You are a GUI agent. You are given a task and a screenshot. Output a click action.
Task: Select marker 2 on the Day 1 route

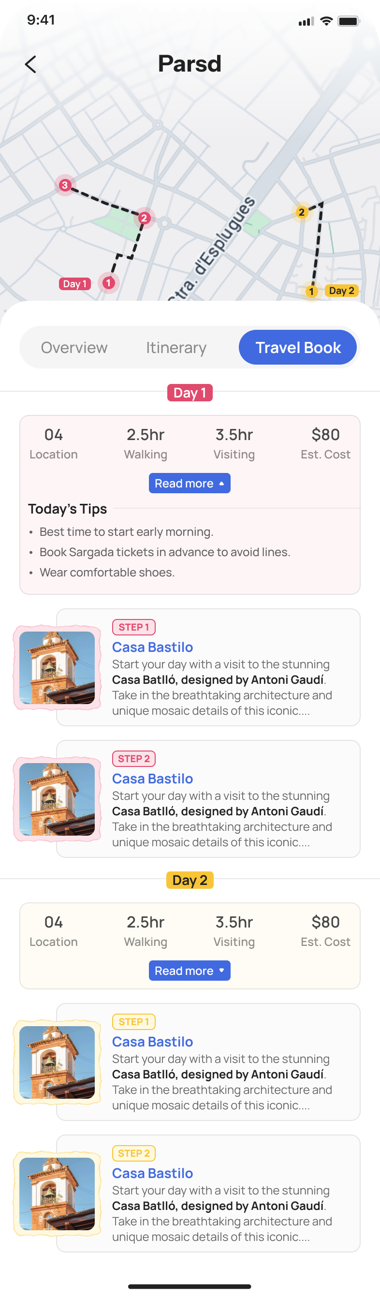click(x=145, y=218)
